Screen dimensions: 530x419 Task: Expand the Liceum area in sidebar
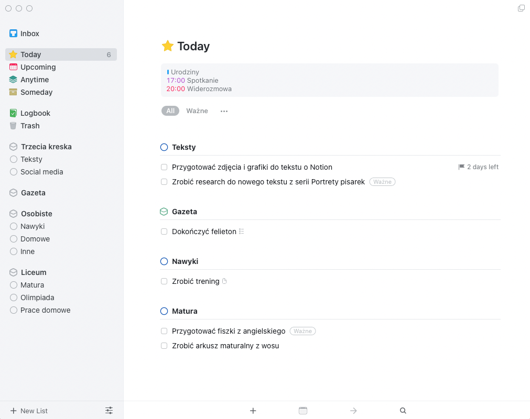pos(34,272)
